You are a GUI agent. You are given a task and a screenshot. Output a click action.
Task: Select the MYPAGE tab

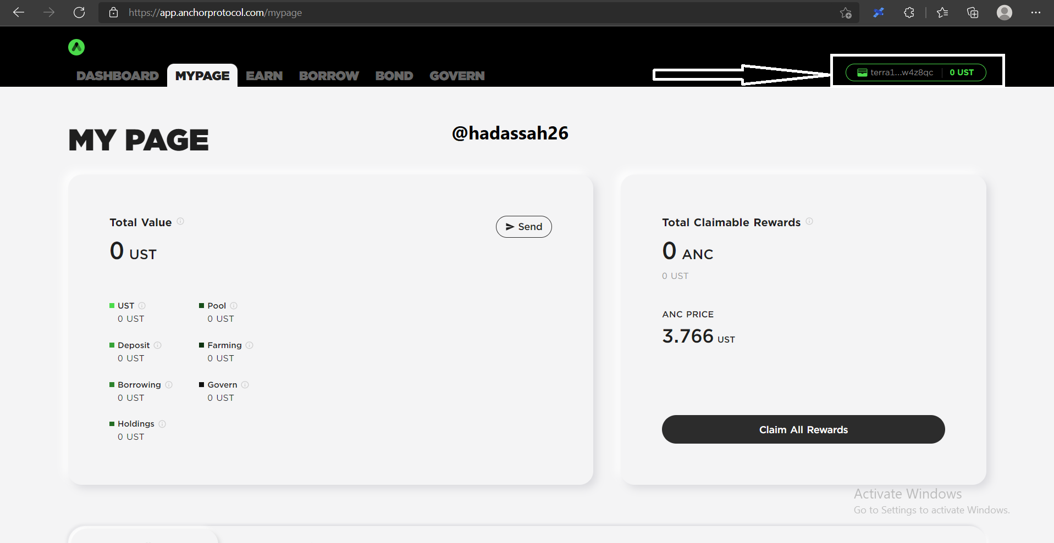coord(202,76)
